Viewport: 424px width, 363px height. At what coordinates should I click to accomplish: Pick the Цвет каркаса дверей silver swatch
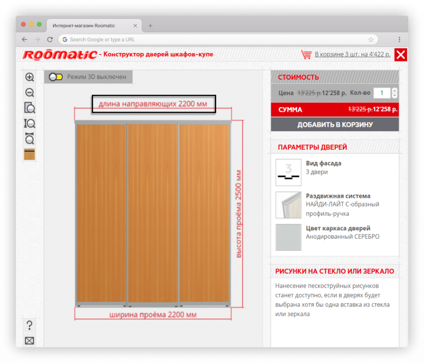tap(288, 237)
